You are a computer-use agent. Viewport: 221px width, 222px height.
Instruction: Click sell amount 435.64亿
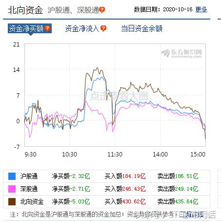[186, 201]
